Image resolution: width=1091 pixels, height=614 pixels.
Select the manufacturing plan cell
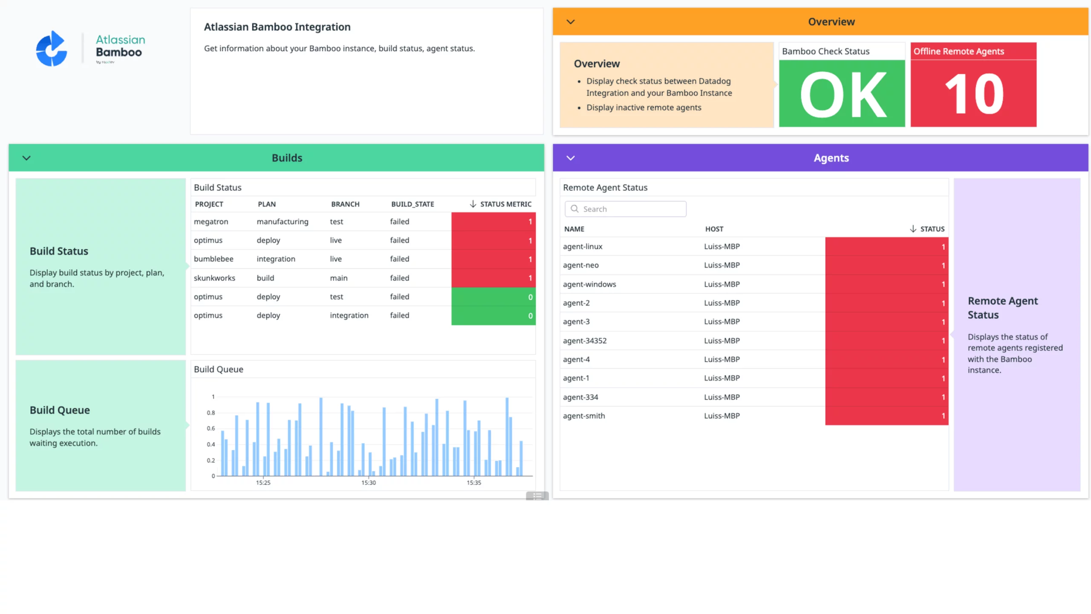pyautogui.click(x=283, y=222)
